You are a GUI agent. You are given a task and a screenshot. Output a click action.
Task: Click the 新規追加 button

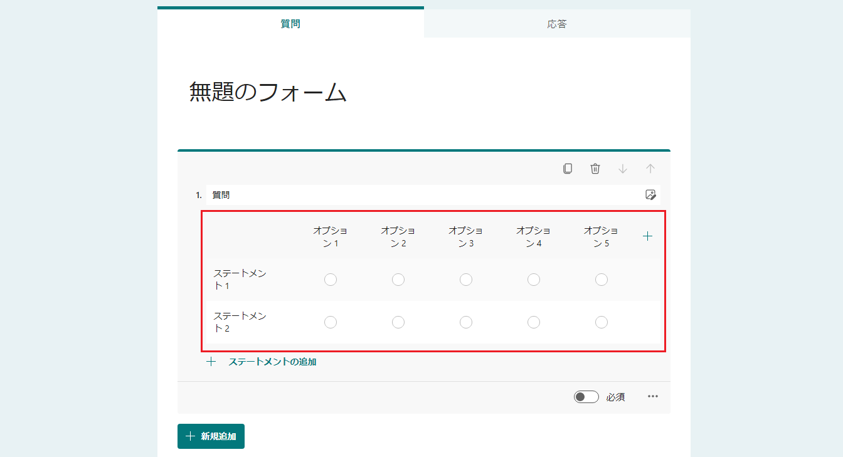click(211, 436)
